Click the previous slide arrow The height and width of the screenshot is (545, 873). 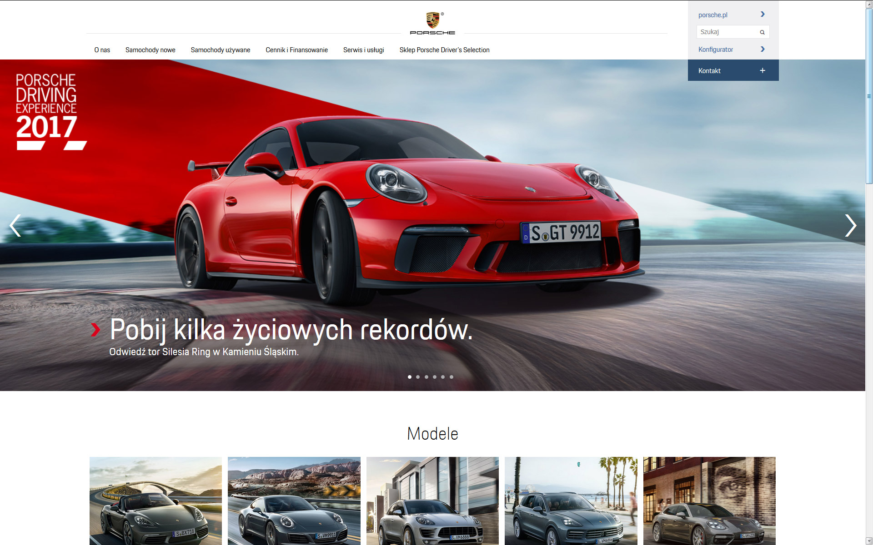click(15, 225)
